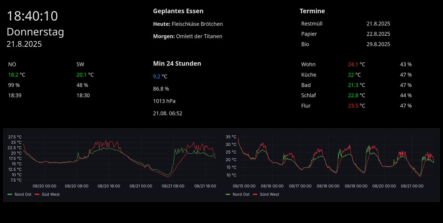This screenshot has height=223, width=443.
Task: Click the Bio collection date 29.8.2025
Action: click(378, 44)
